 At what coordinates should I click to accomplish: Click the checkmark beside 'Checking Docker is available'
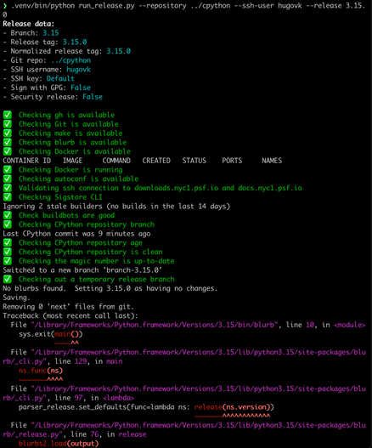click(x=8, y=151)
